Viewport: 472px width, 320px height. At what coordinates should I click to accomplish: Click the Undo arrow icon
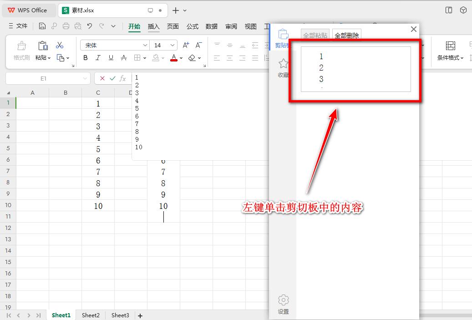[90, 26]
